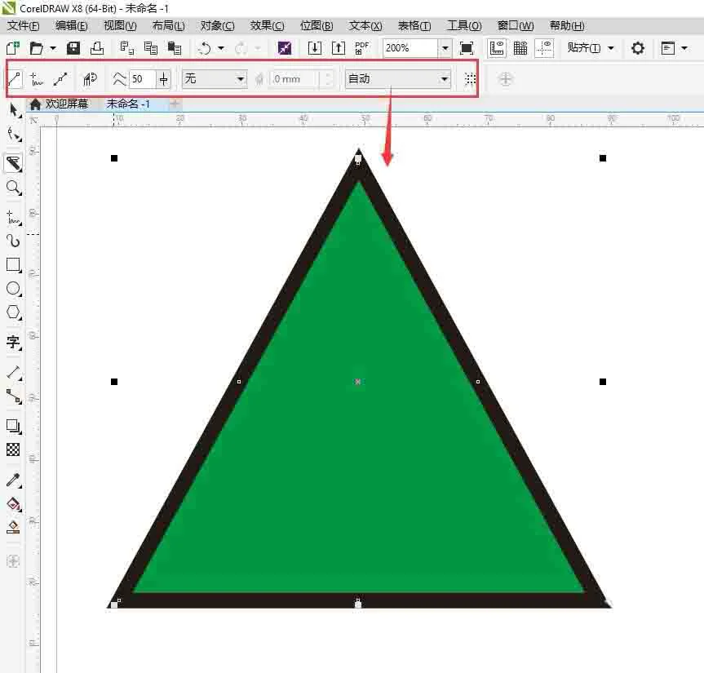The width and height of the screenshot is (704, 673).
Task: Open the 文本(X) menu
Action: pyautogui.click(x=365, y=26)
